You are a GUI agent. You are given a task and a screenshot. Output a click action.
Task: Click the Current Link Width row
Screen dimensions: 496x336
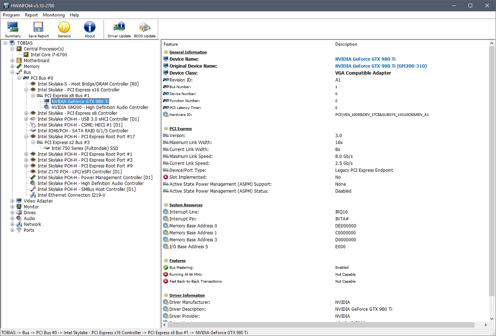pos(325,150)
